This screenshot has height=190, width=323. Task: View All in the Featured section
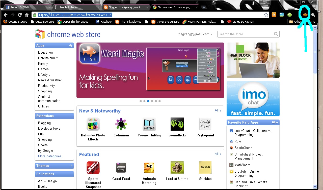click(218, 154)
